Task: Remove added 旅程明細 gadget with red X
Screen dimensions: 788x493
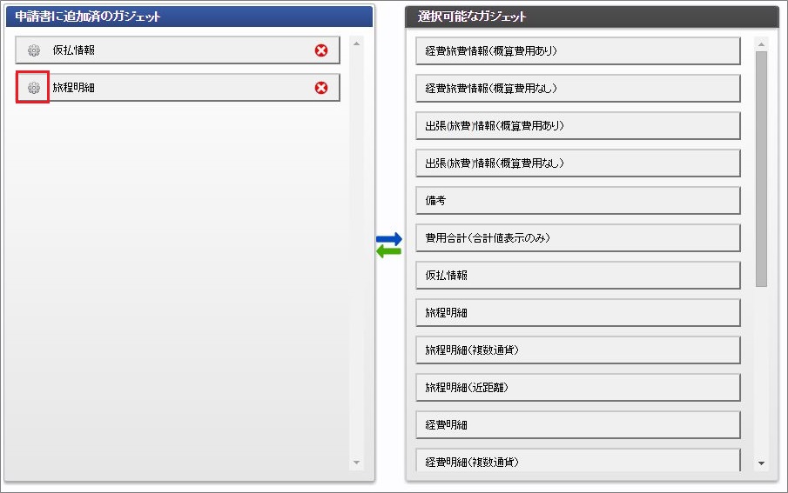Action: [321, 88]
